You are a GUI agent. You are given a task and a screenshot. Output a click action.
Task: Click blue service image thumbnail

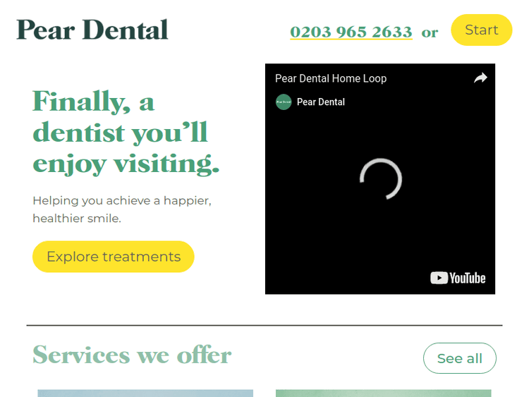click(x=145, y=393)
